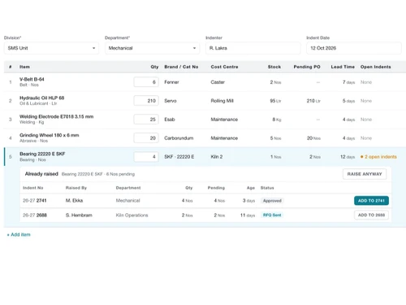Open indent 26-27 2741 row
The height and width of the screenshot is (305, 406).
pos(205,201)
